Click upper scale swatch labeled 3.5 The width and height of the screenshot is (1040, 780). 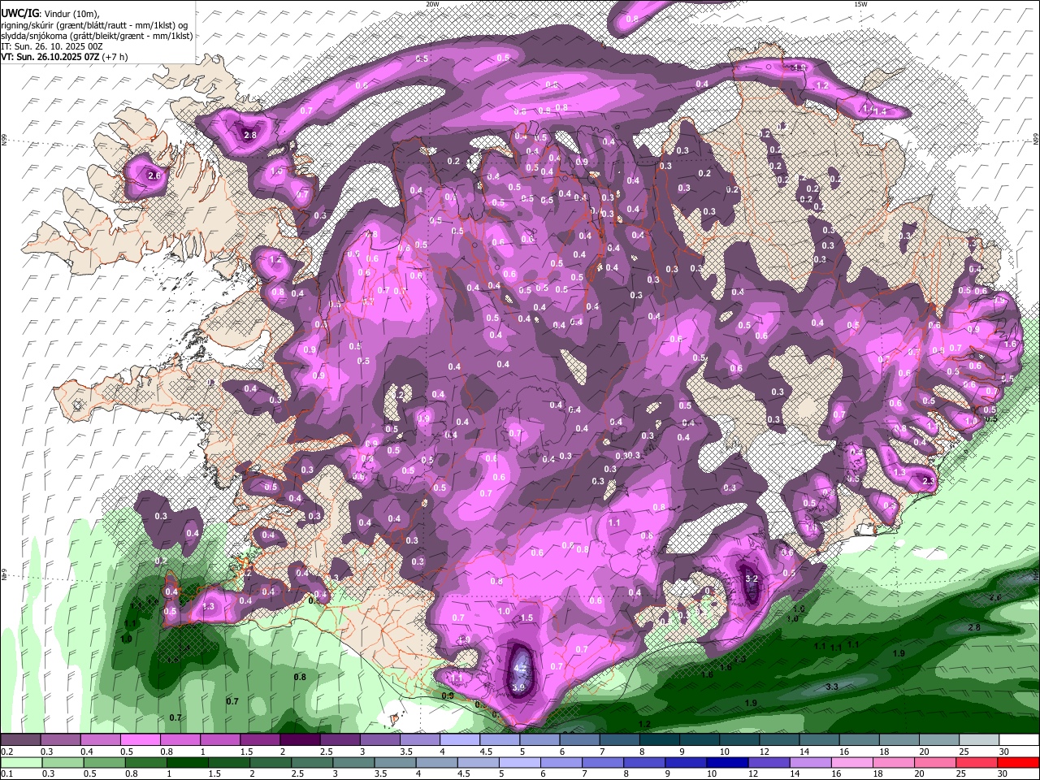click(419, 739)
